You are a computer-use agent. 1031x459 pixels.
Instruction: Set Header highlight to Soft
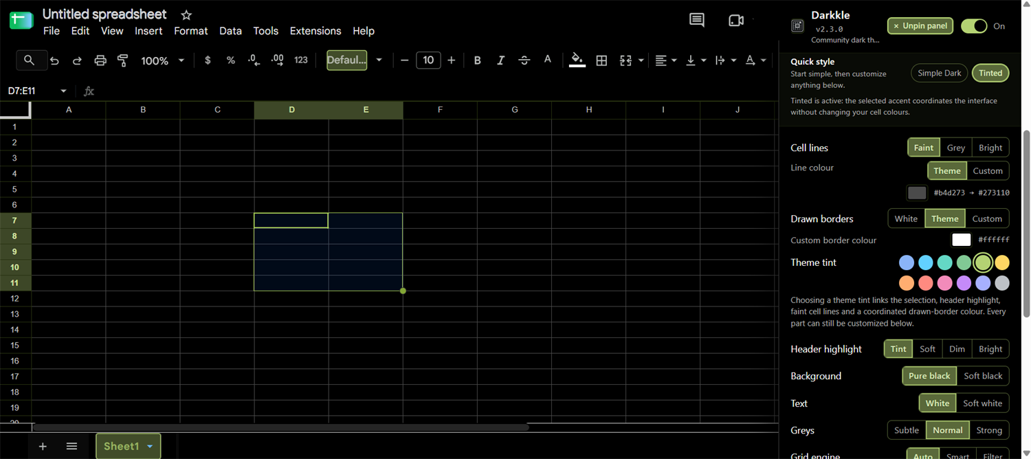click(x=927, y=349)
